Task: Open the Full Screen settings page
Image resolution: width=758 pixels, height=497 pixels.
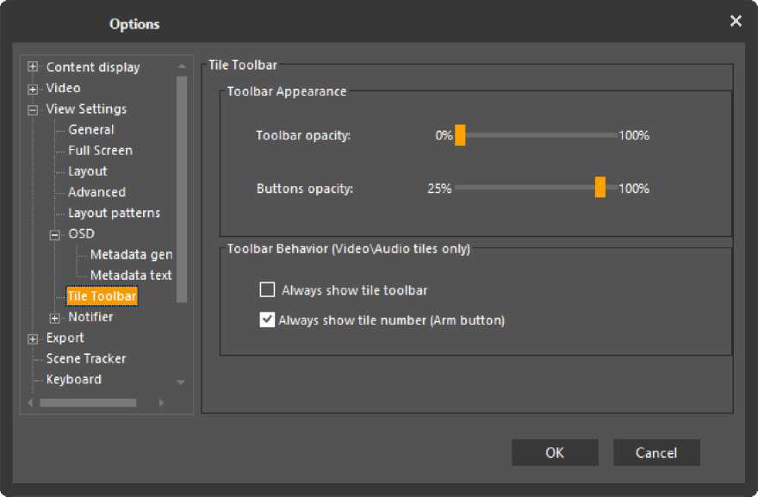Action: (100, 151)
